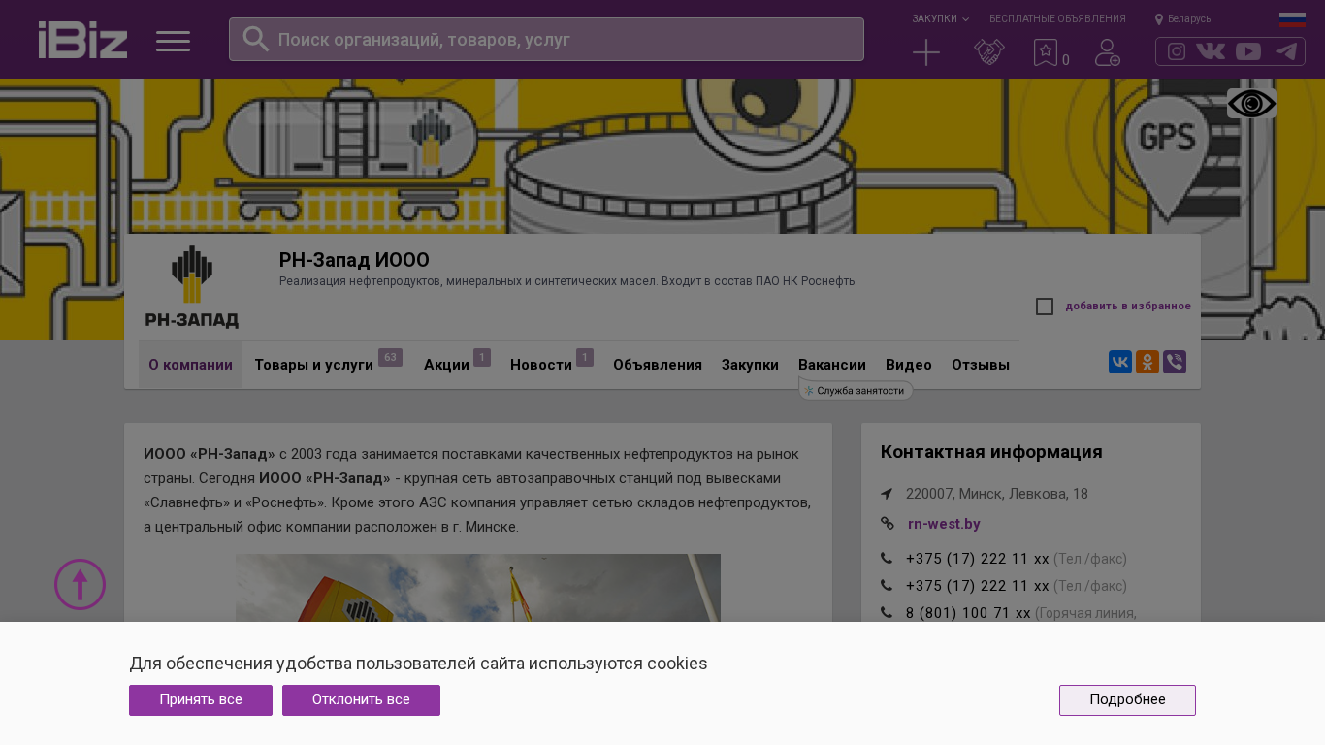Screen dimensions: 1325x745
Task: Click the company photo thumbnail
Action: pyautogui.click(x=478, y=588)
